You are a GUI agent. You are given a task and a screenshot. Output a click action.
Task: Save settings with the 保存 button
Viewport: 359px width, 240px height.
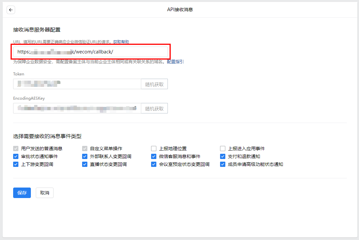22,193
